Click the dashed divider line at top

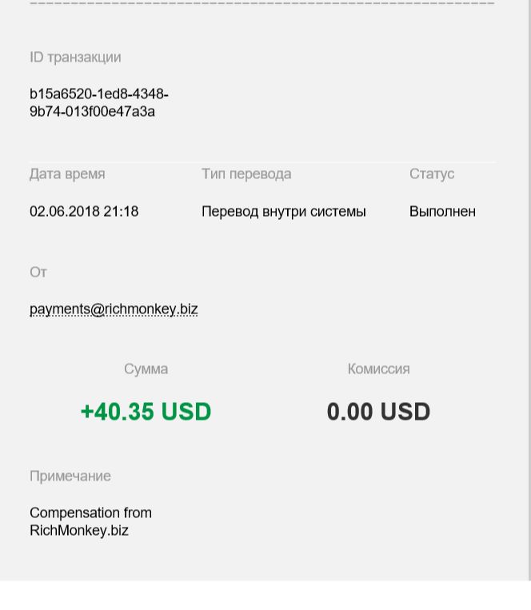262,3
